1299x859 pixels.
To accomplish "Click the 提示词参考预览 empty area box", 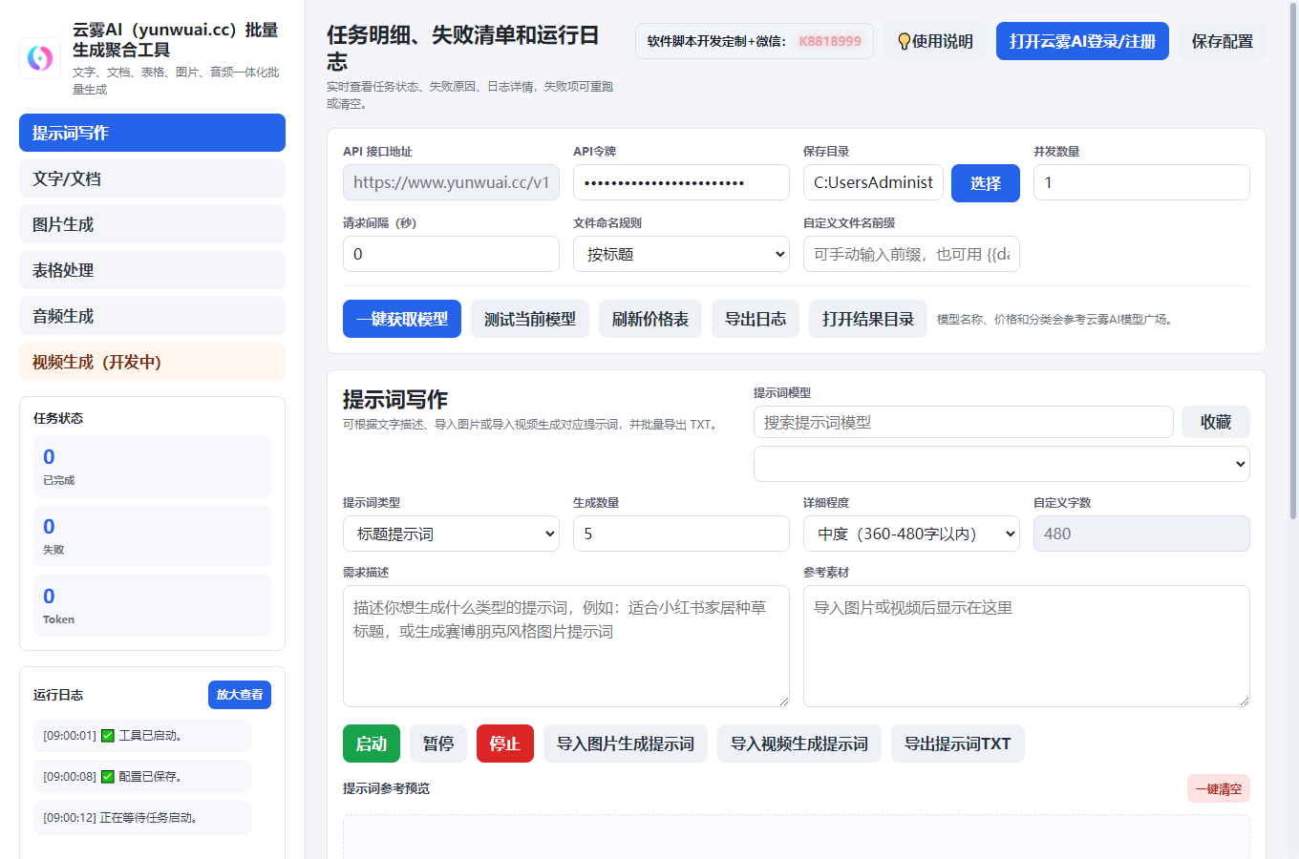I will [x=797, y=836].
